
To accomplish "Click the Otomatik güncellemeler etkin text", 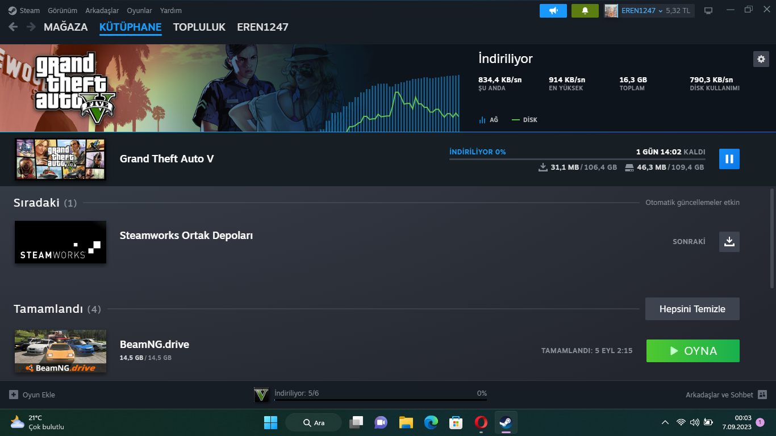I will [692, 203].
